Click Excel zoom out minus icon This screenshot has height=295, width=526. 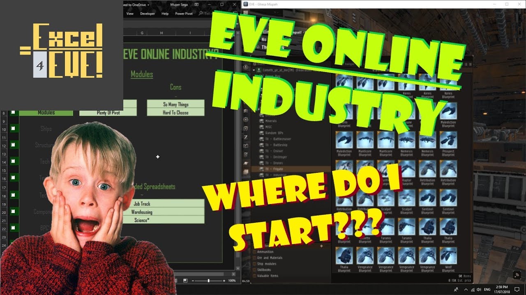click(193, 281)
